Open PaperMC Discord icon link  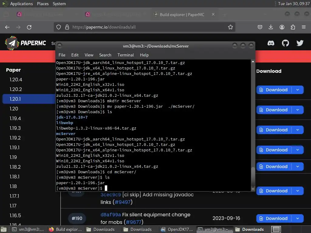(x=271, y=43)
